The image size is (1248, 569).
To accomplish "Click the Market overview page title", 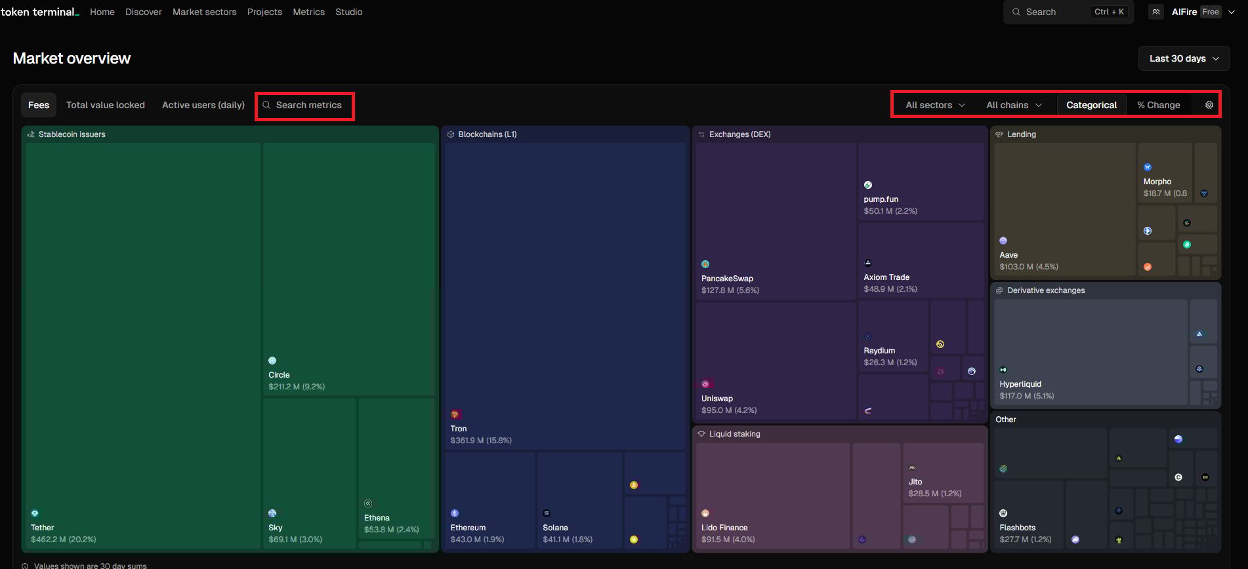I will [x=72, y=58].
